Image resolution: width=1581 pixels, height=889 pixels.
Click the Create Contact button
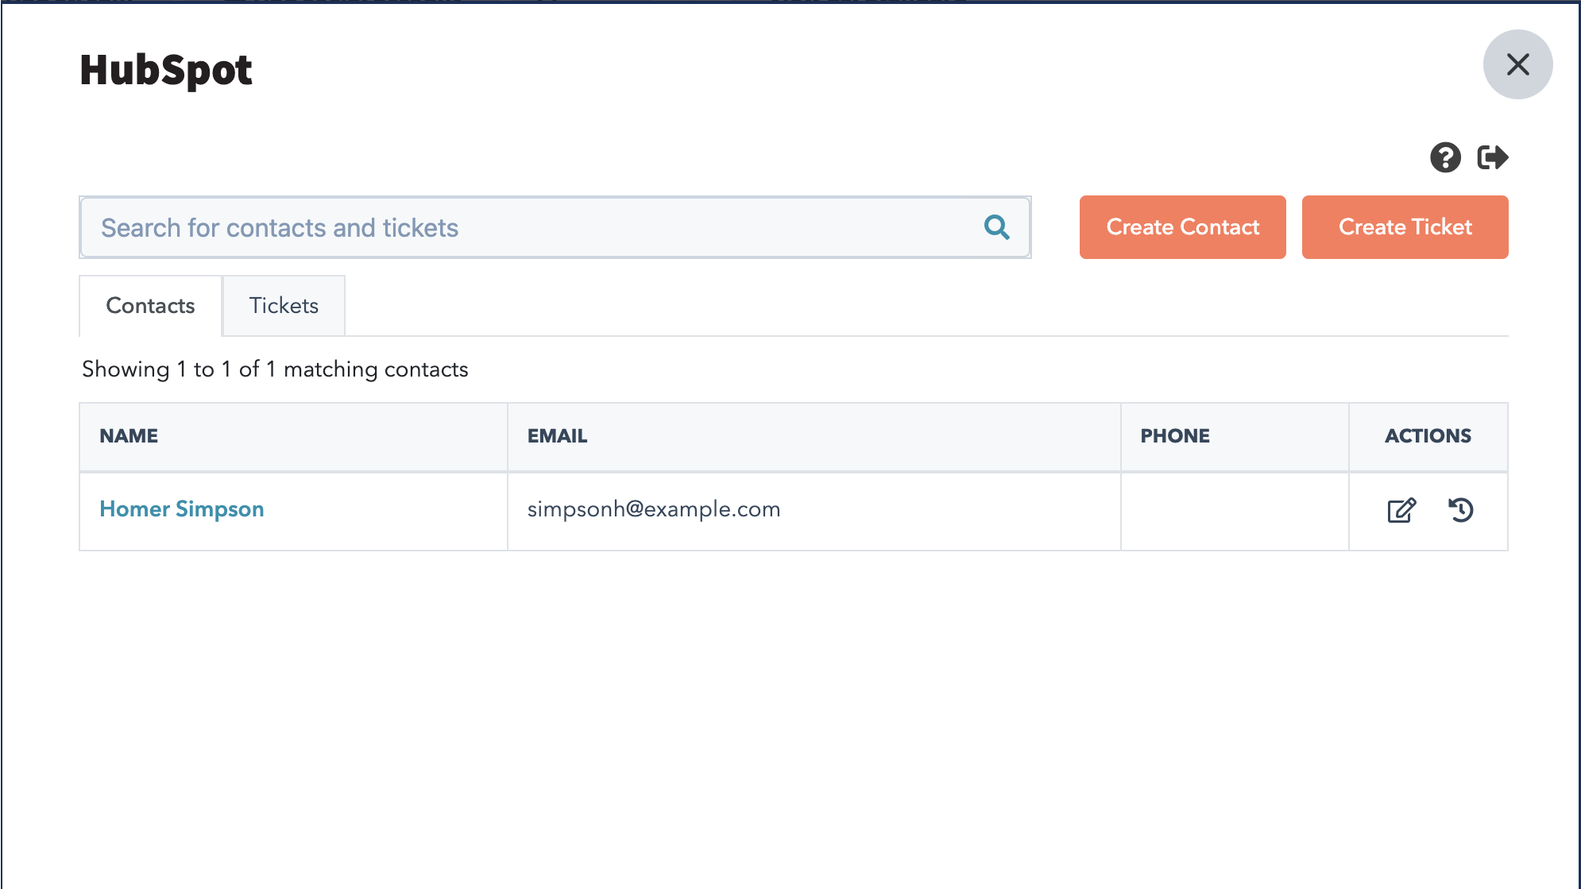pyautogui.click(x=1182, y=227)
